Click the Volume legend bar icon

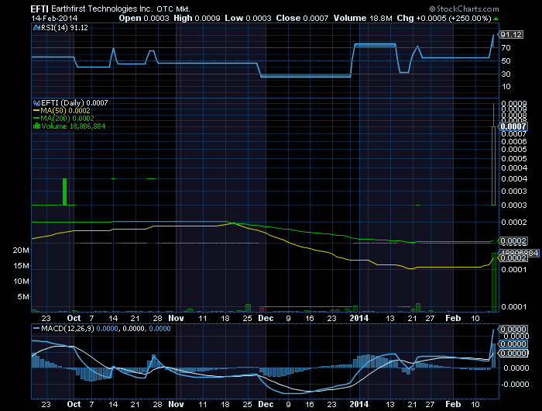[x=35, y=126]
